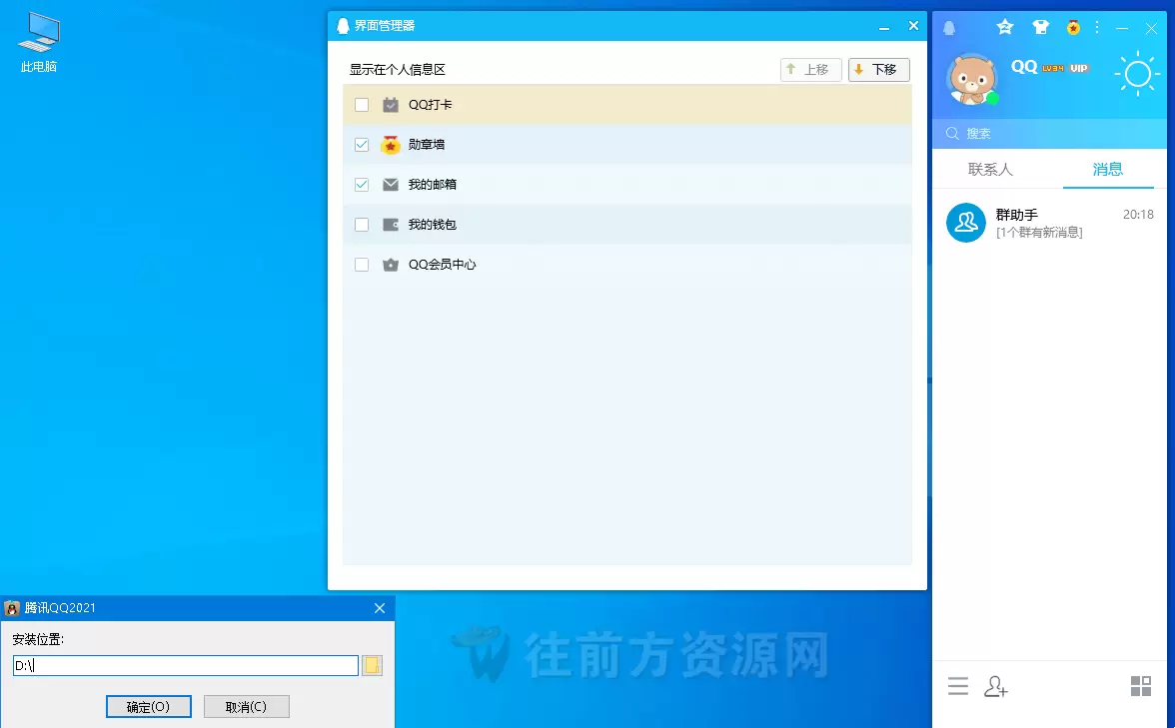
Task: Click the folder browse icon beside 安装位置 field
Action: point(372,665)
